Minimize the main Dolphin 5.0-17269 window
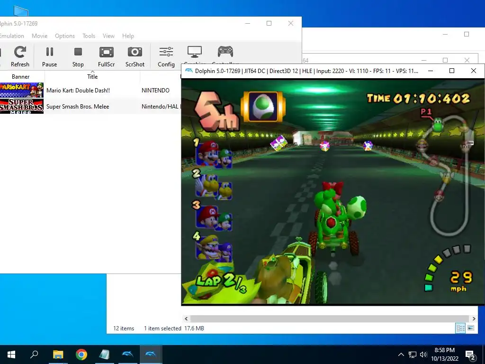 247,23
